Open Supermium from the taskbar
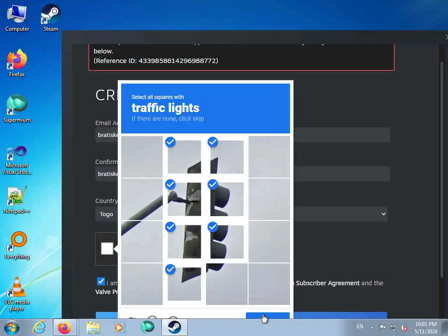The width and height of the screenshot is (448, 336). click(147, 327)
